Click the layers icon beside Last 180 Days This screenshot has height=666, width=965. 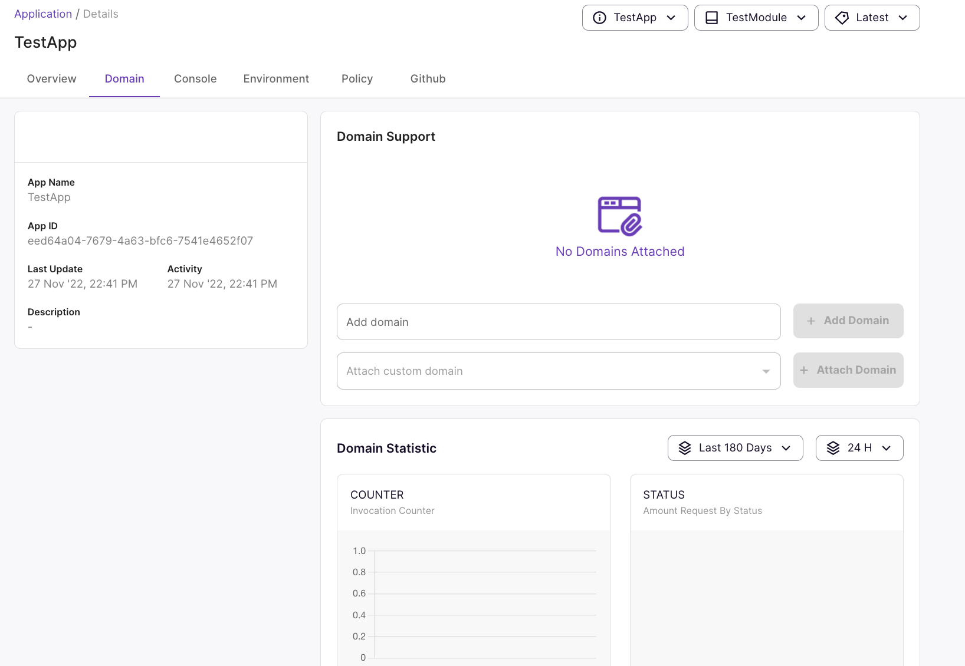[x=684, y=448]
